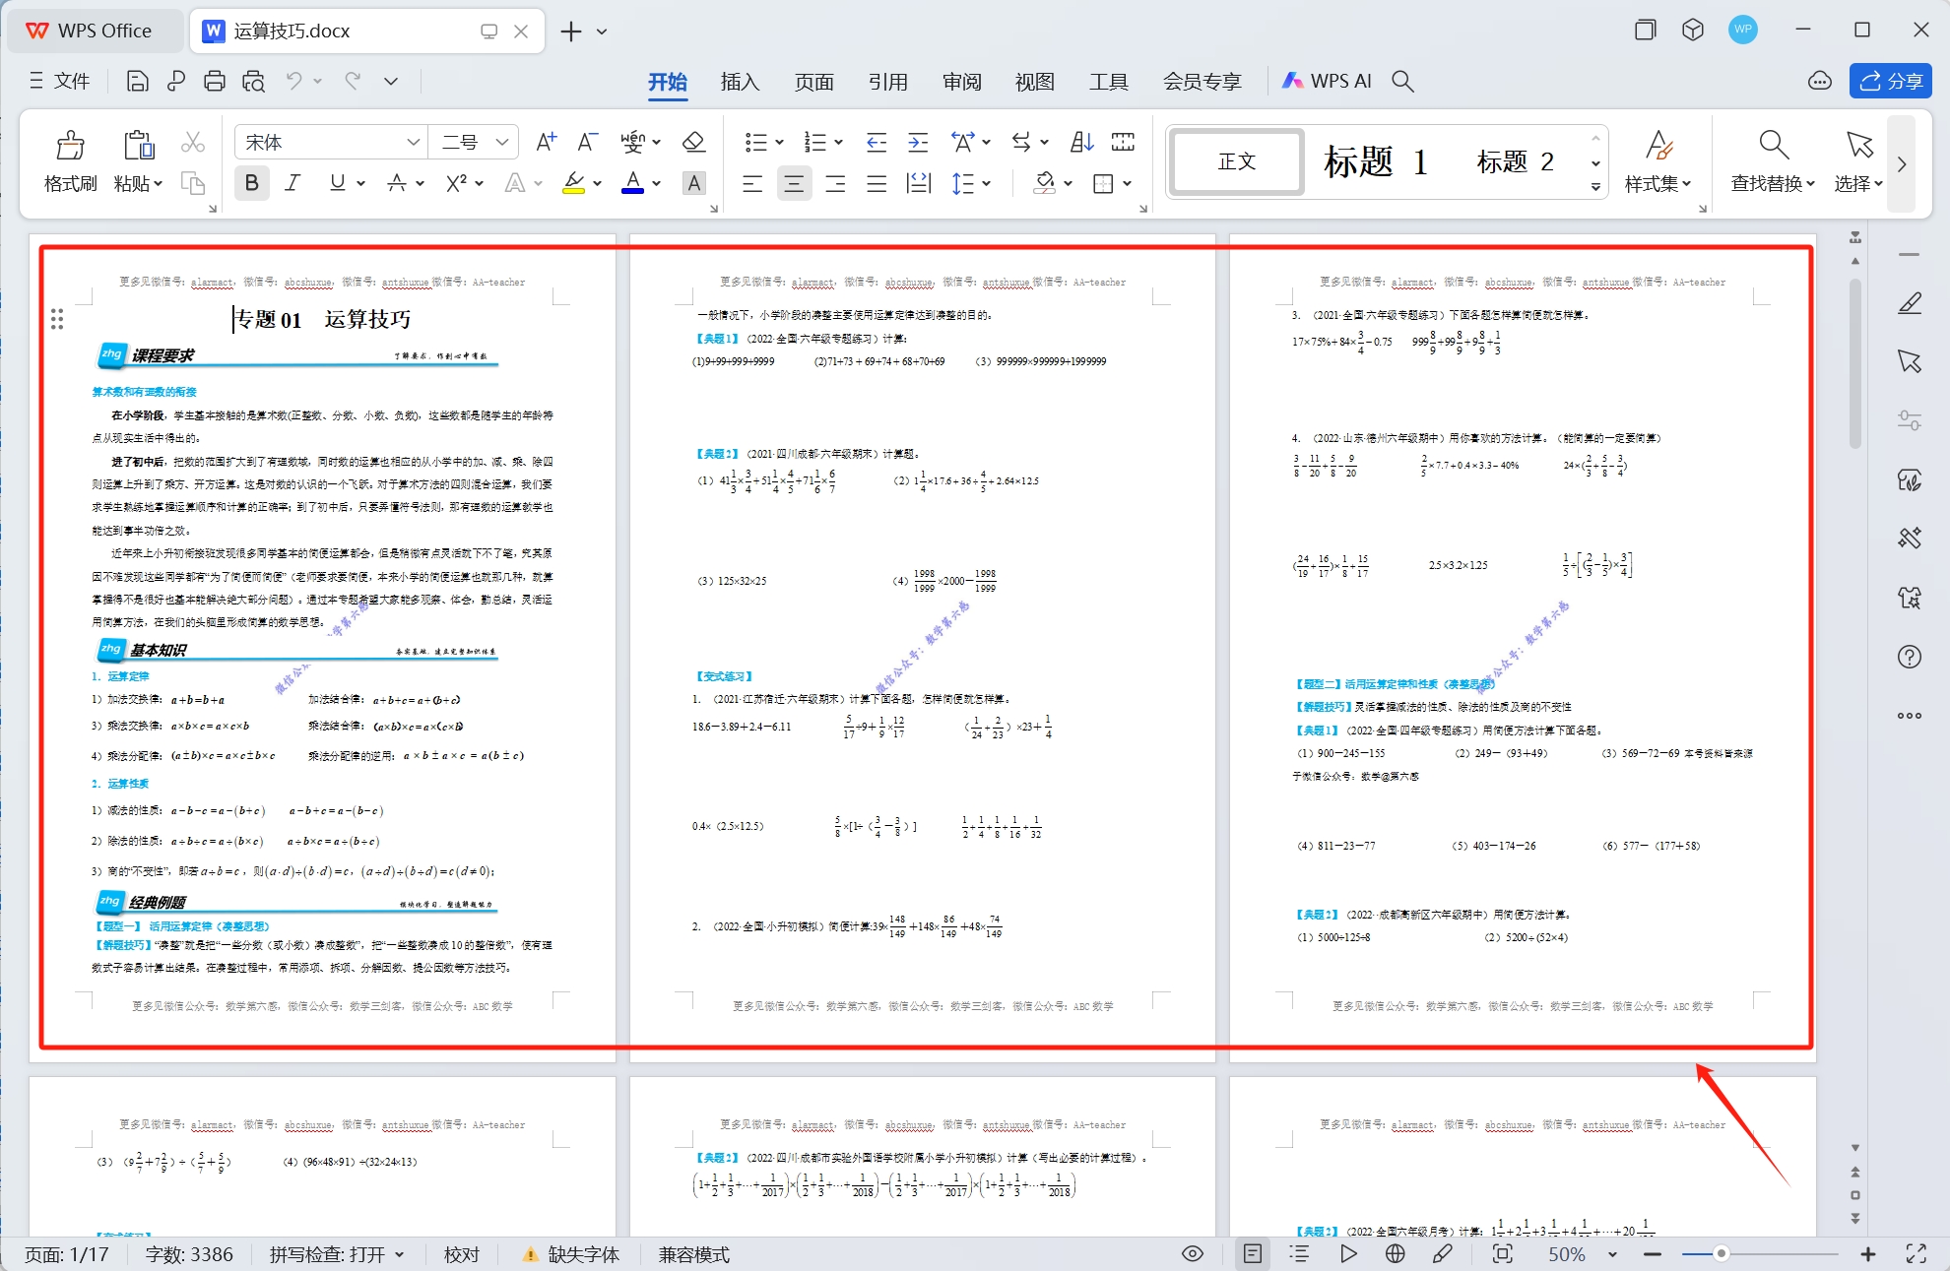Expand the font name dropdown 宋体

pyautogui.click(x=413, y=142)
